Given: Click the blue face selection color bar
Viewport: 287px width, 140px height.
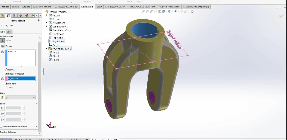Looking at the screenshot, I should point(6,58).
